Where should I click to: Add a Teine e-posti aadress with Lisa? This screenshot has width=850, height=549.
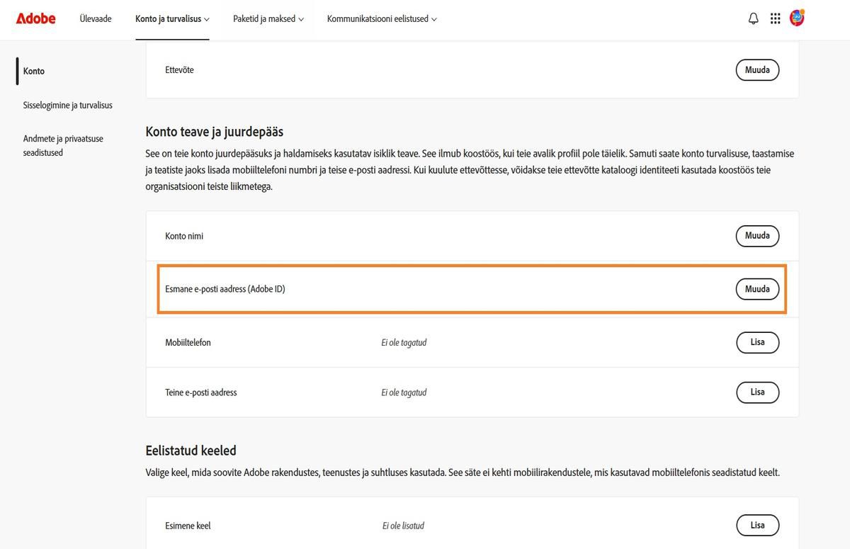point(757,392)
